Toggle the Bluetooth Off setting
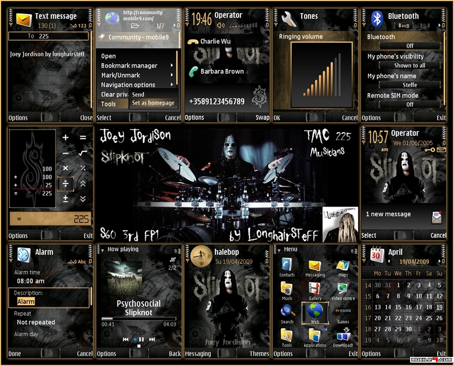The height and width of the screenshot is (366, 454). point(410,46)
